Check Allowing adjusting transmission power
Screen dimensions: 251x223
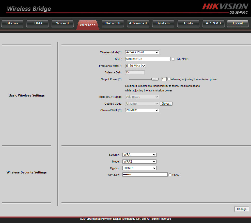(x=169, y=79)
